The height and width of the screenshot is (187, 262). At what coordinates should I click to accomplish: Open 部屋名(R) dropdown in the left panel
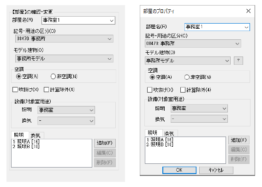[x=78, y=20]
